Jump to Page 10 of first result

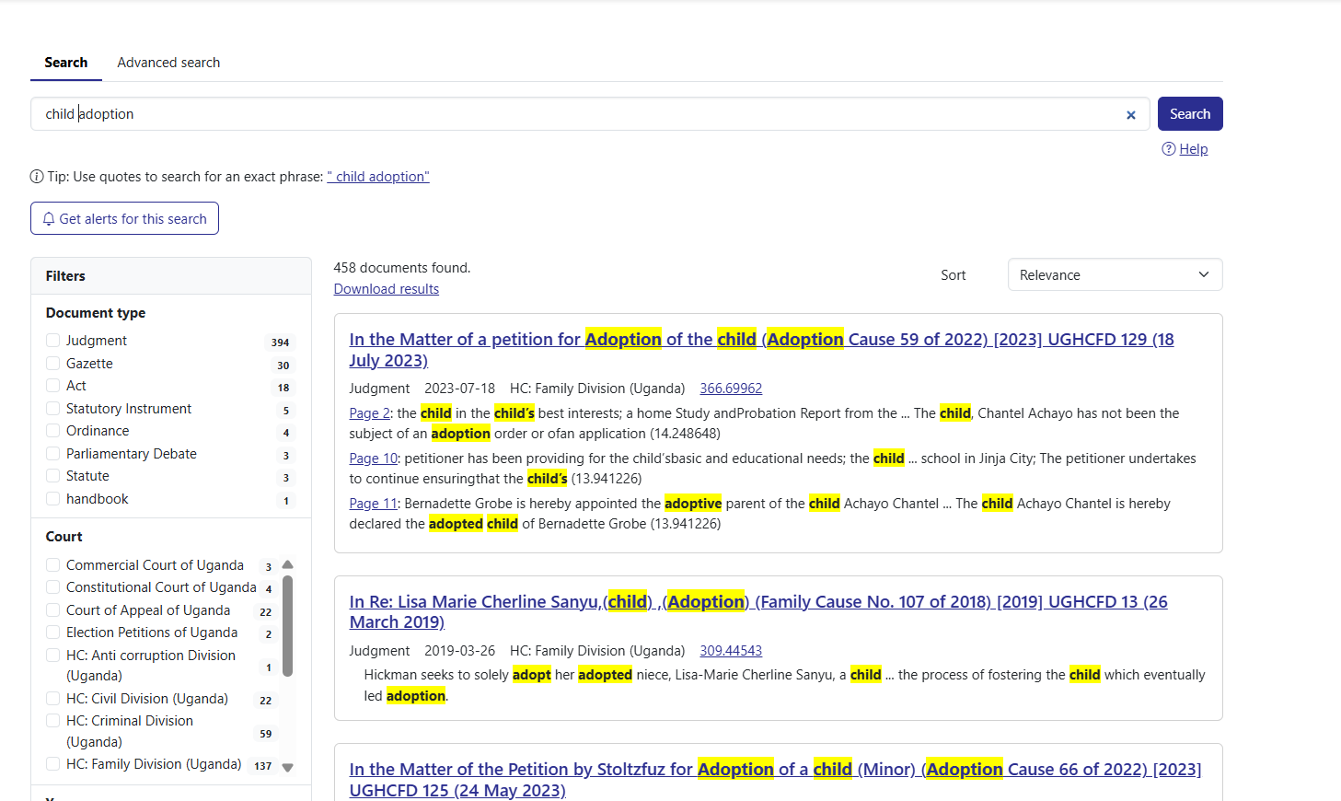click(373, 459)
